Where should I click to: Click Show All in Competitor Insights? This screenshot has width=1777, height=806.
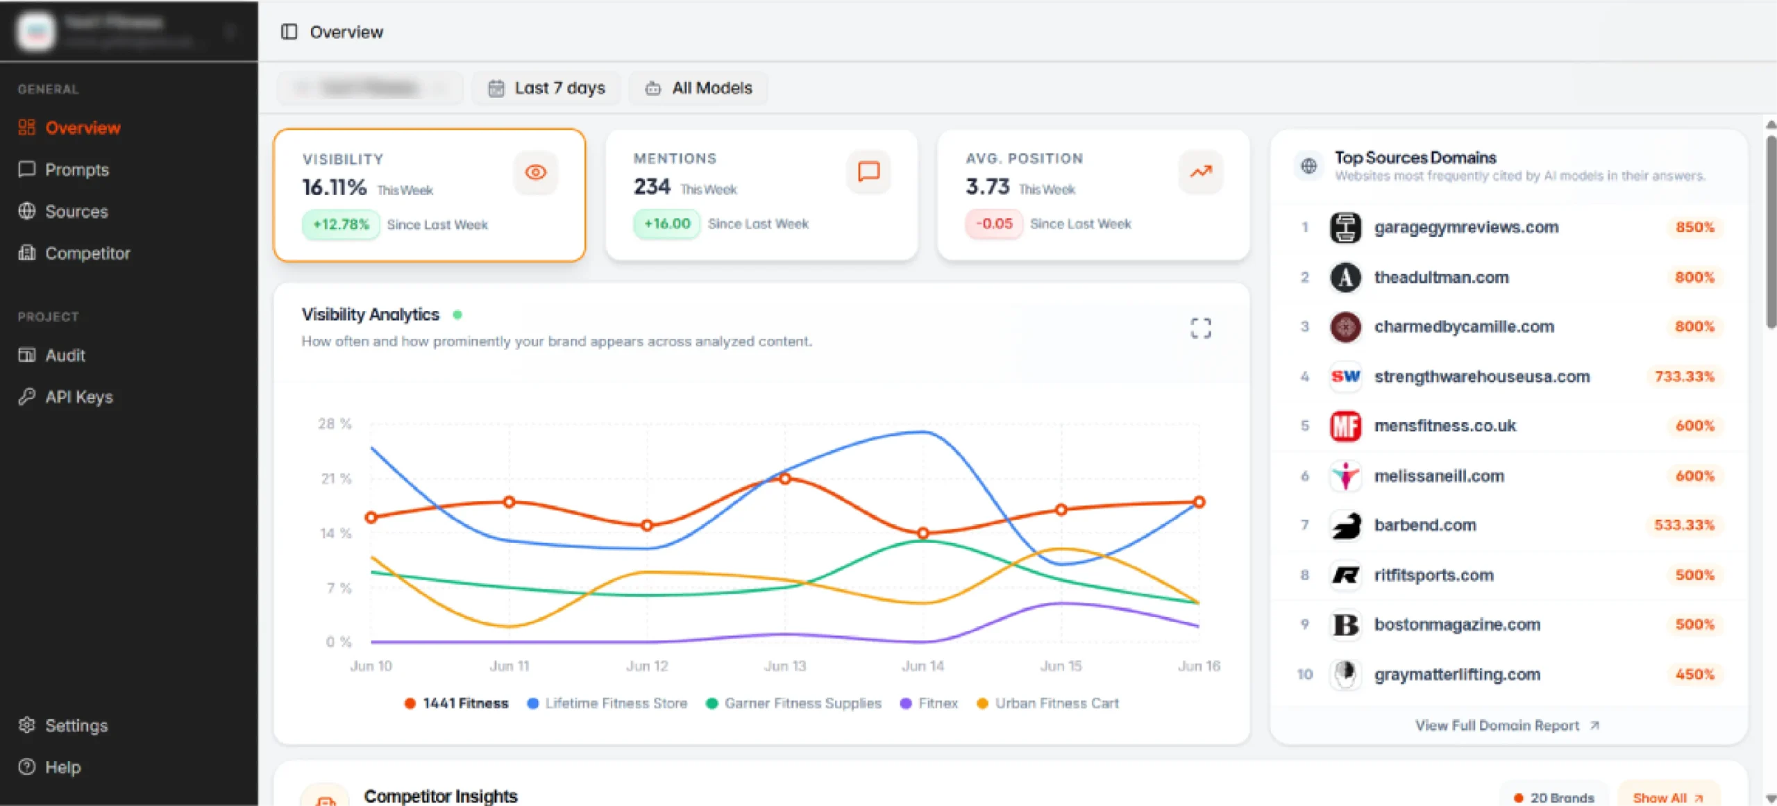coord(1668,797)
